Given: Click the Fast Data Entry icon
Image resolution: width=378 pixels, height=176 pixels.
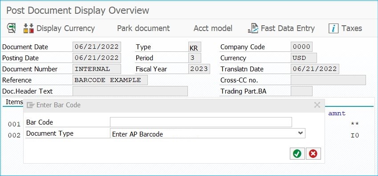Looking at the screenshot, I should [253, 28].
